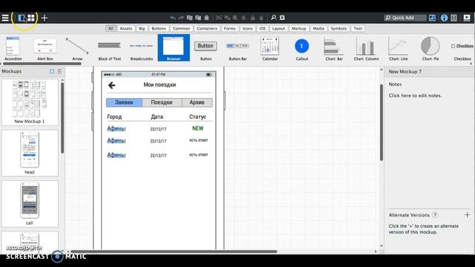475x267 pixels.
Task: Add a new mockup with the plus icon
Action: [x=45, y=18]
